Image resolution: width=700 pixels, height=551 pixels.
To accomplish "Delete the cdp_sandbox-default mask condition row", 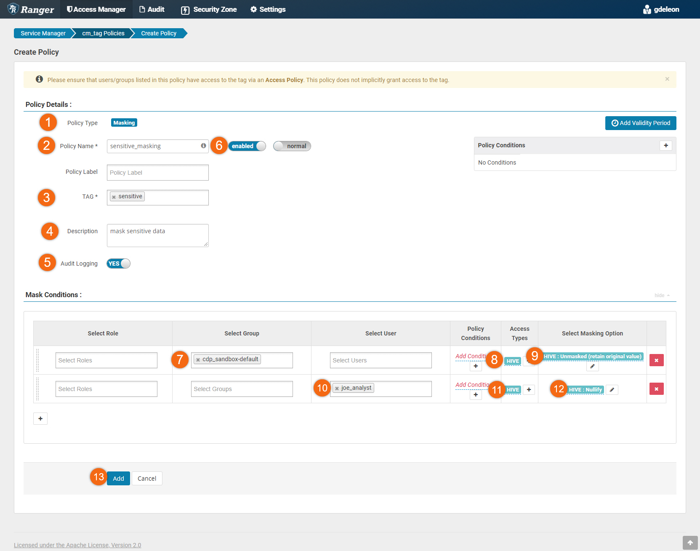I will 656,360.
